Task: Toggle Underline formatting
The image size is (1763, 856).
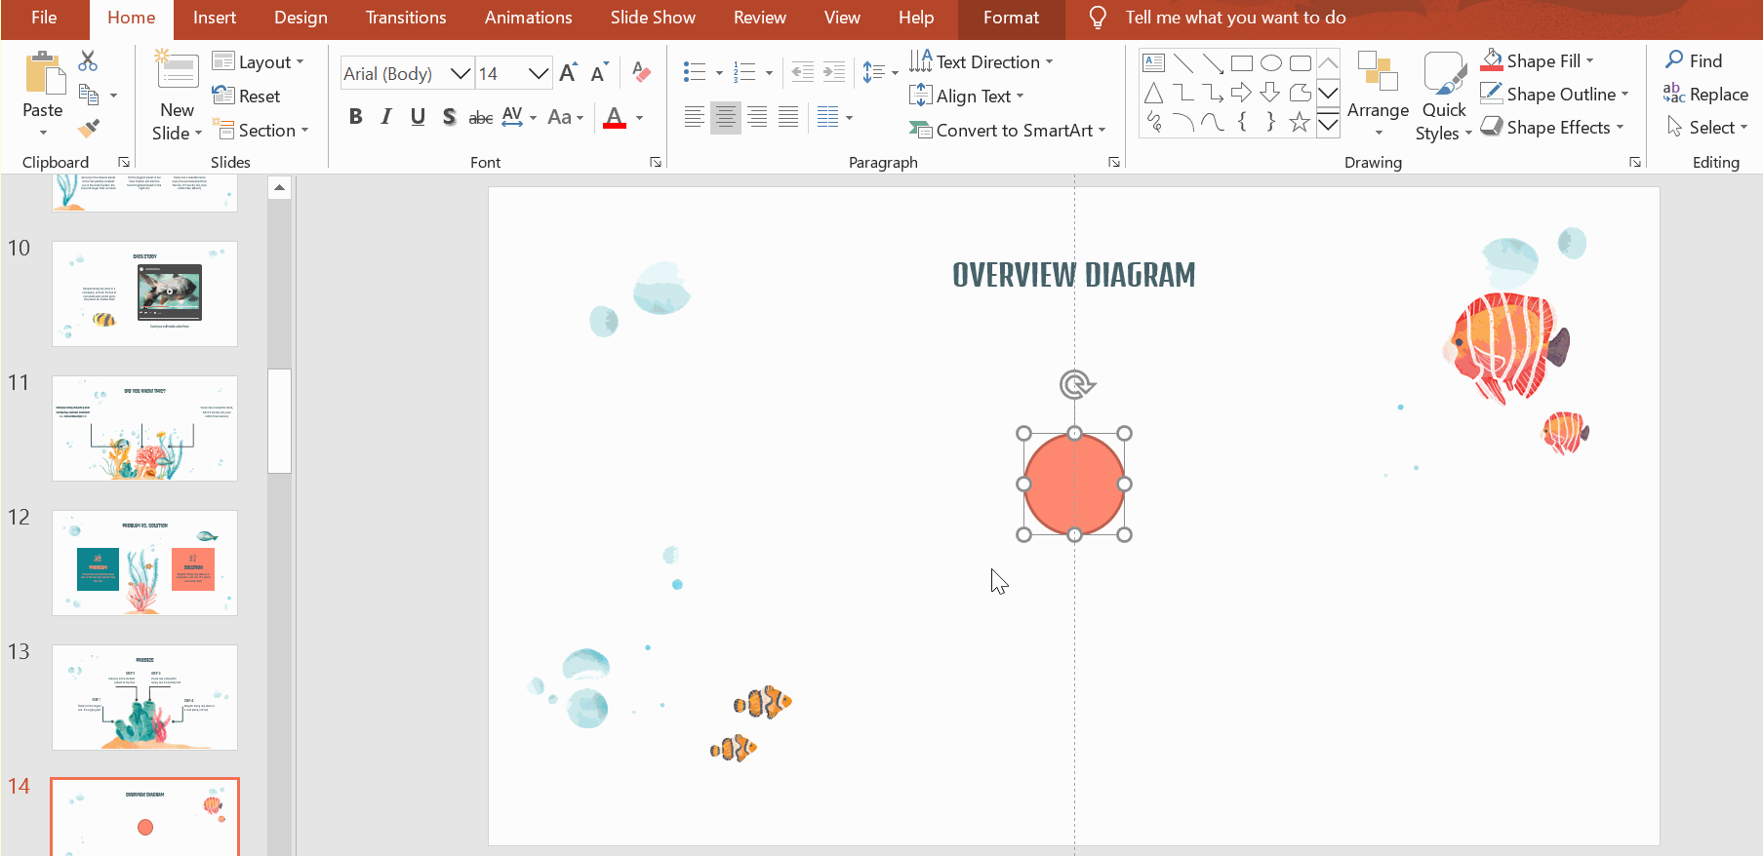Action: 418,117
